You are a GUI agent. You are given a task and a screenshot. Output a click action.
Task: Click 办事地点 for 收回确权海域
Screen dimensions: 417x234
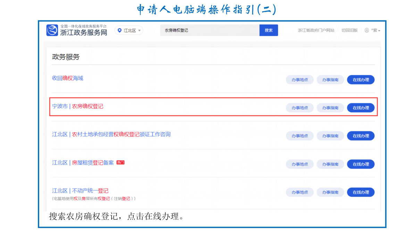[x=300, y=80]
